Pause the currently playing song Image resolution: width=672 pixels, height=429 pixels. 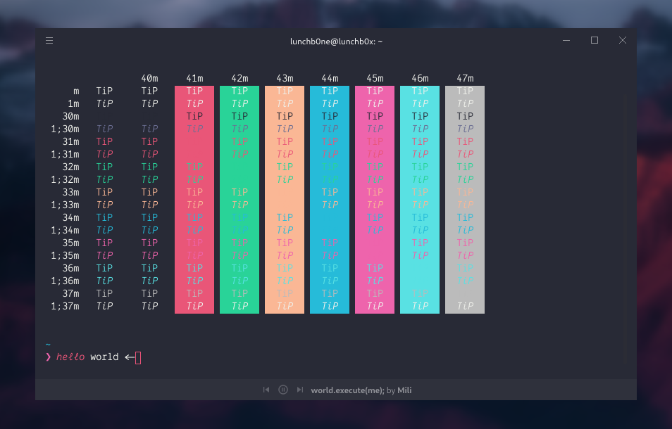click(283, 390)
